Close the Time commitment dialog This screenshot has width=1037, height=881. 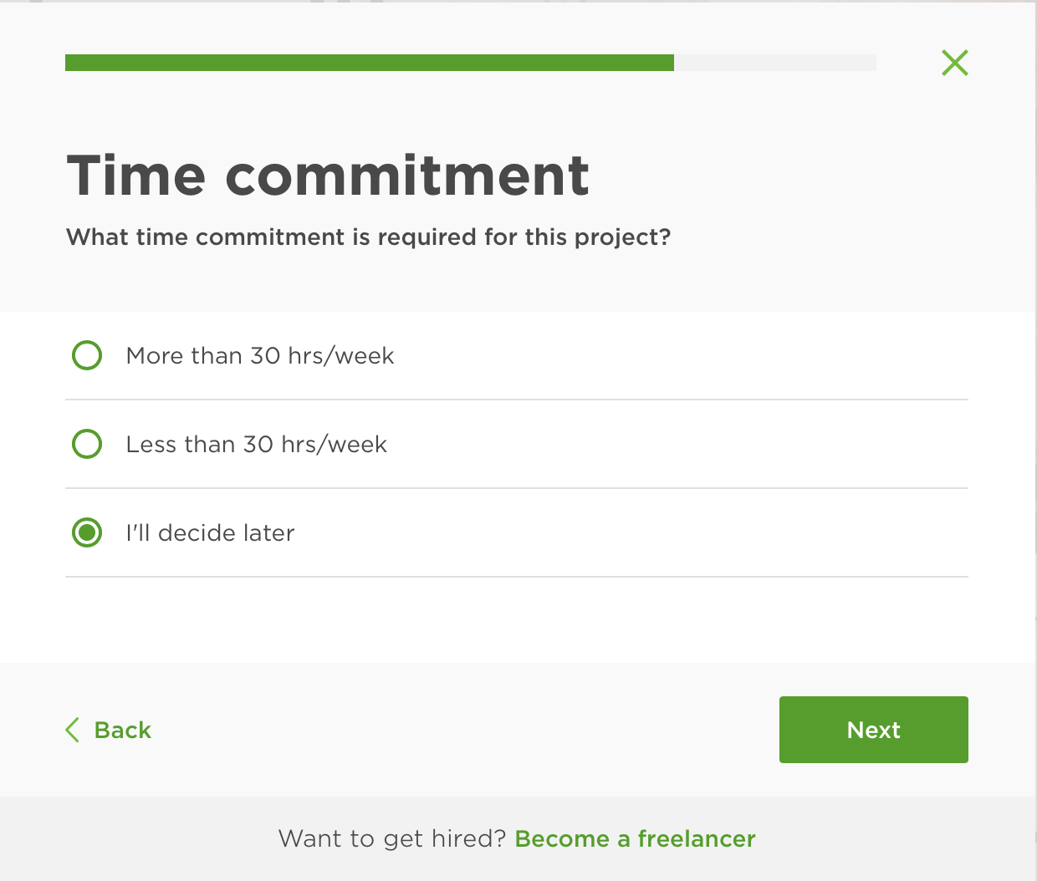tap(954, 63)
